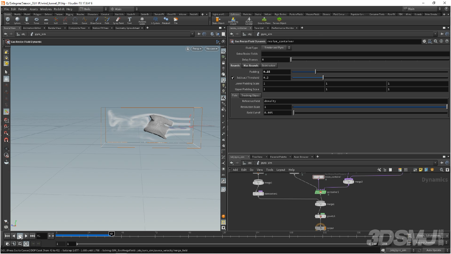Select the Surface Collider tool
451x254 pixels.
[x=249, y=21]
